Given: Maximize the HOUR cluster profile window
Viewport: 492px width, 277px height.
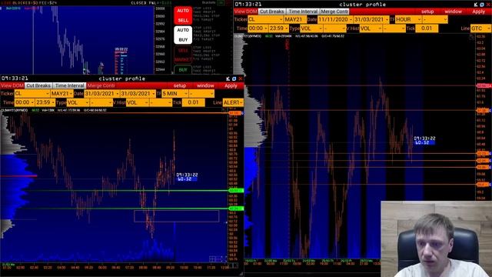Looking at the screenshot, I should (482, 5).
